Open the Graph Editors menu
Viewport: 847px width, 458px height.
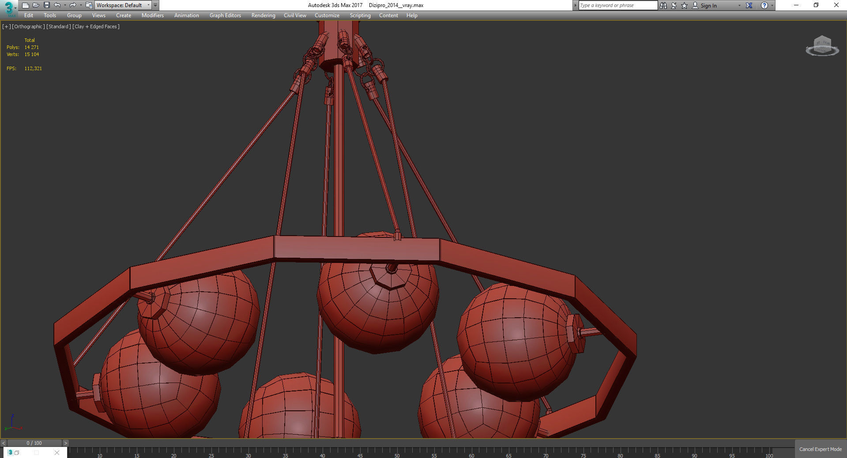coord(225,15)
